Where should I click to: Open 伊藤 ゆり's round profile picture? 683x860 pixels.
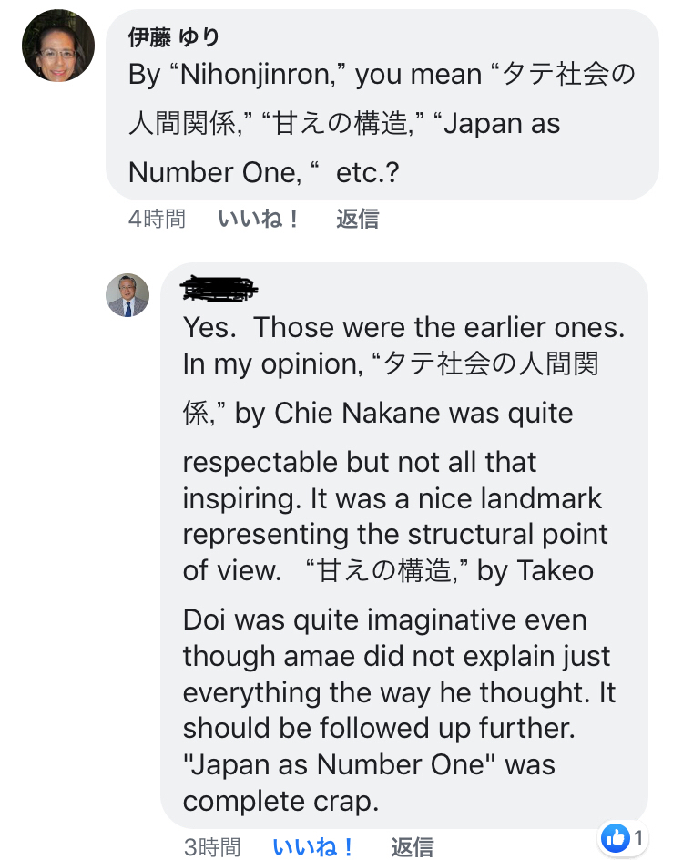pyautogui.click(x=58, y=46)
